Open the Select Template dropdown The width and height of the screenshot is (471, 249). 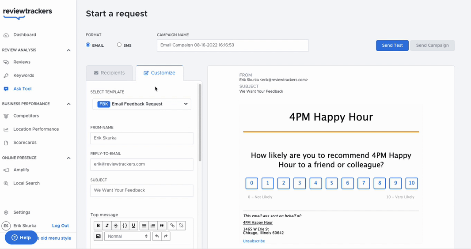coord(142,104)
